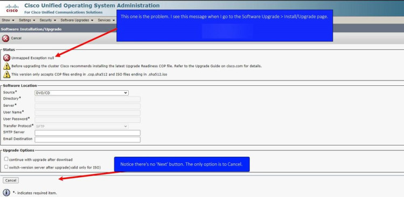
Task: Click the Cancel text link in toolbar
Action: tap(16, 38)
